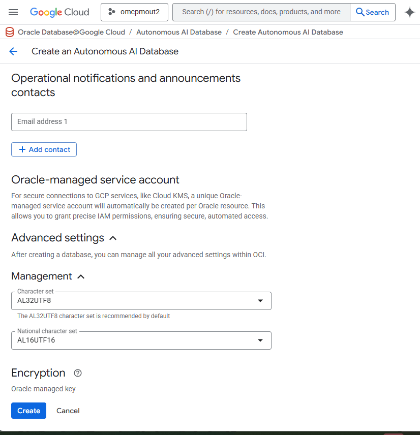Click the blue Create button
420x435 pixels.
click(x=28, y=410)
